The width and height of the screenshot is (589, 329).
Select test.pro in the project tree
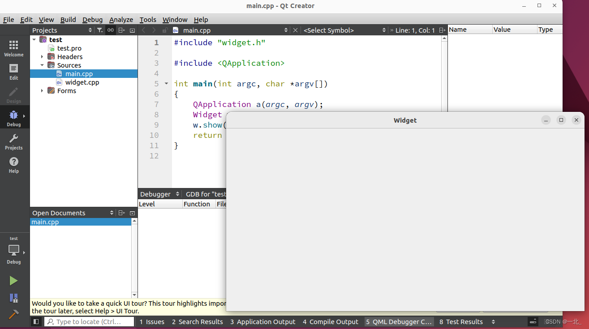69,48
